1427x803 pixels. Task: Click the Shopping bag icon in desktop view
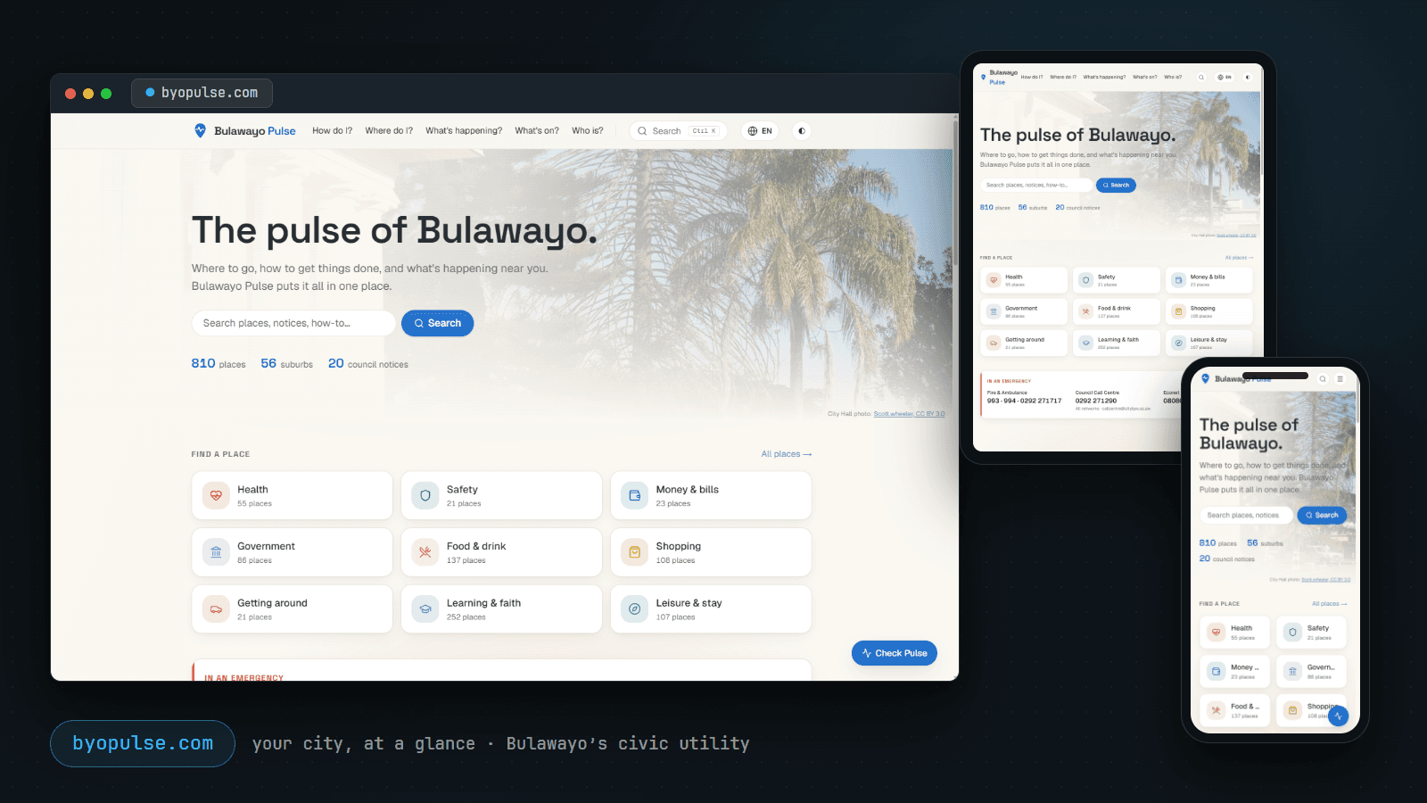[x=634, y=552]
